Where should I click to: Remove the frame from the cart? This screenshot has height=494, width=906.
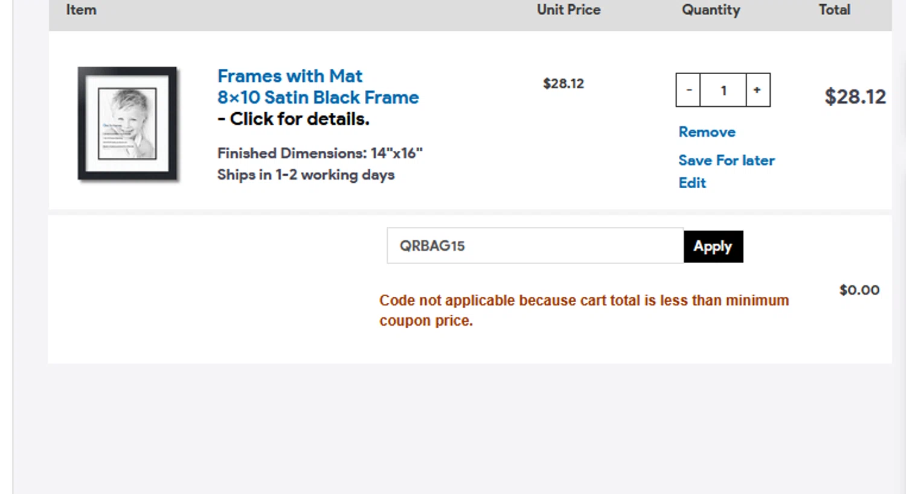[707, 132]
